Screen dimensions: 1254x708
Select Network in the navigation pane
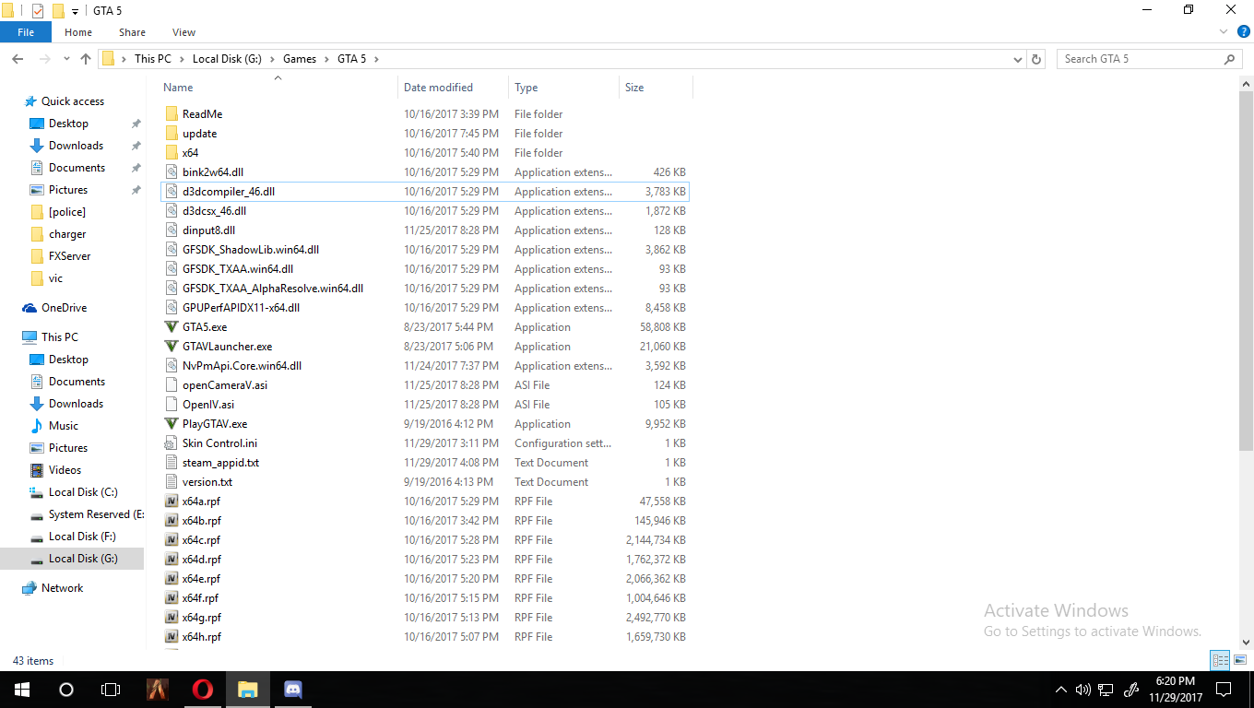(62, 588)
